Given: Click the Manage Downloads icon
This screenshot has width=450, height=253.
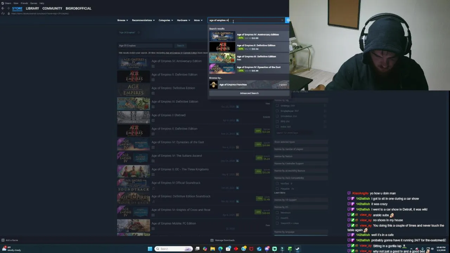Looking at the screenshot, I should click(212, 240).
